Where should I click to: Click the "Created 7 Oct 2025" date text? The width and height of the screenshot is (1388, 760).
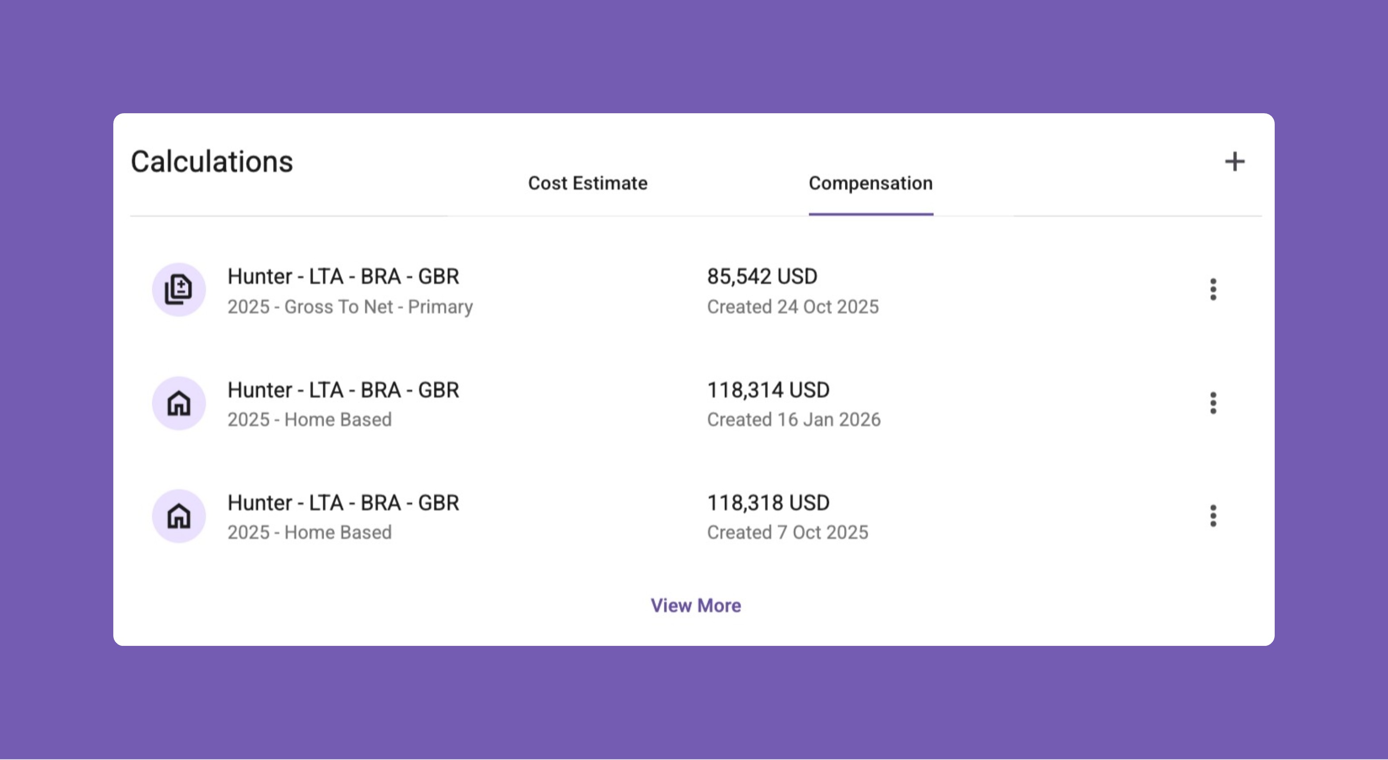tap(787, 533)
